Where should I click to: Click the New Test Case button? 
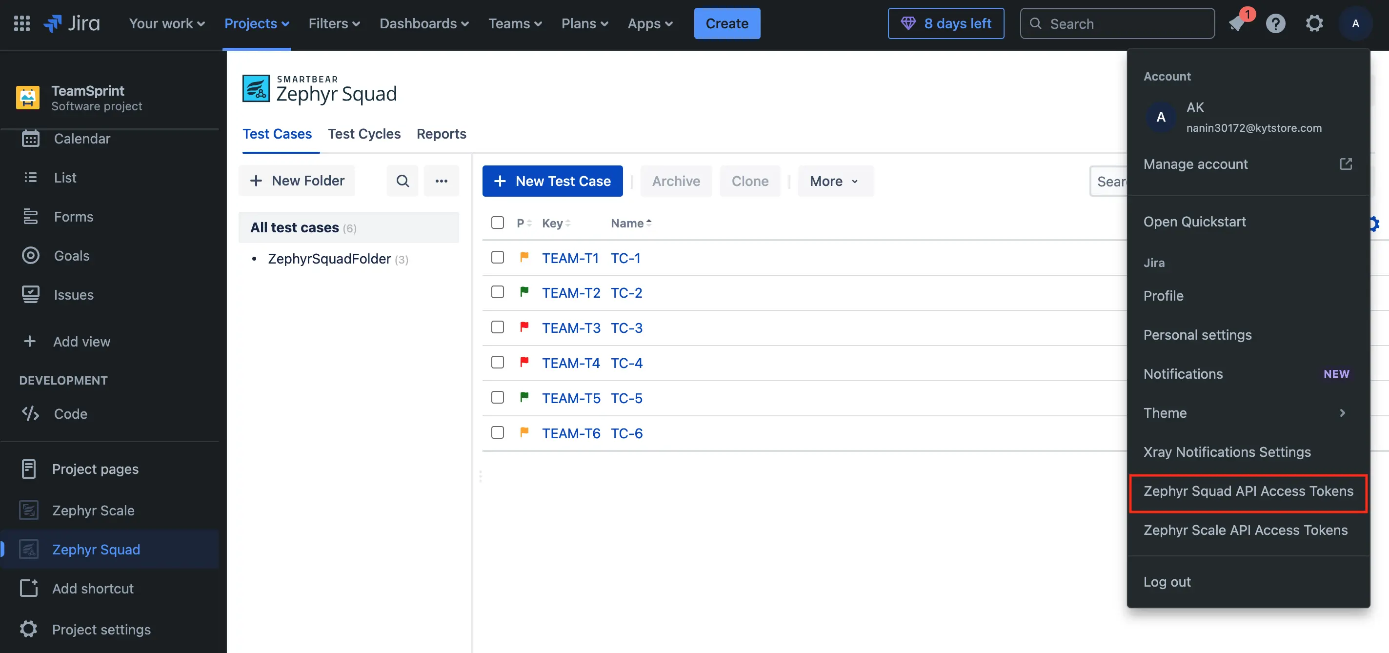pos(552,181)
